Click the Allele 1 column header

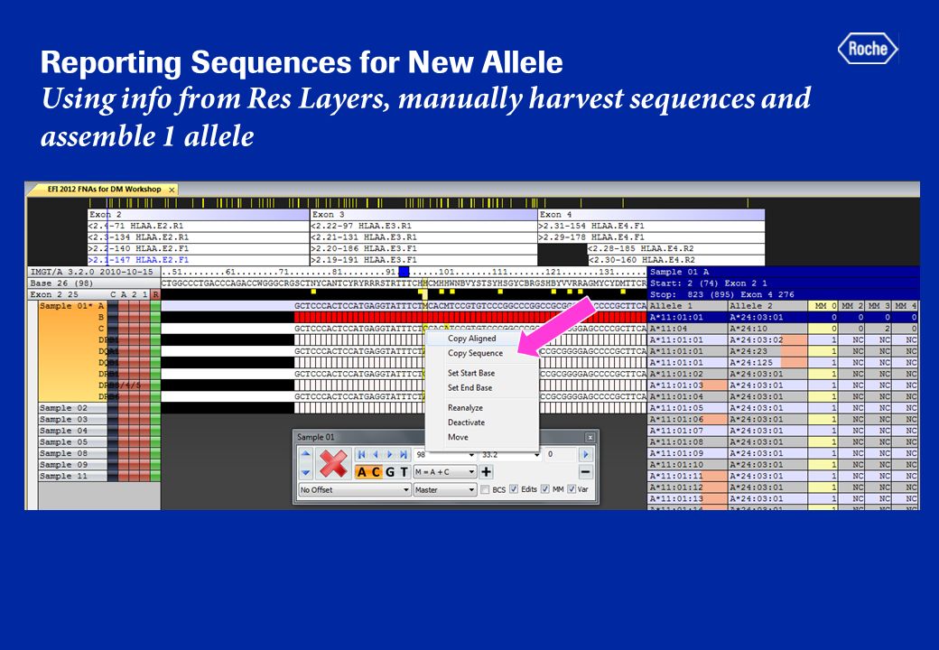(687, 306)
